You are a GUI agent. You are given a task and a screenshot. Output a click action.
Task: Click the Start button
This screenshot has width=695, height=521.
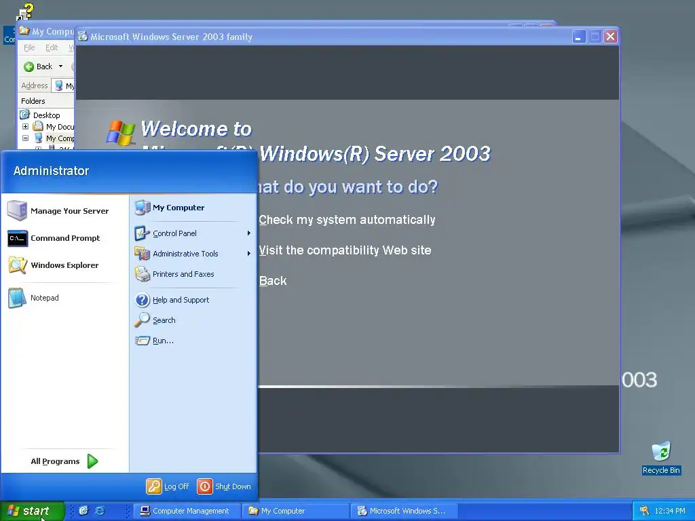click(32, 511)
